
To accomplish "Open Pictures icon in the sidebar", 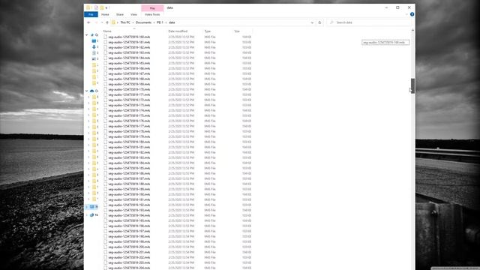I will 94,58.
